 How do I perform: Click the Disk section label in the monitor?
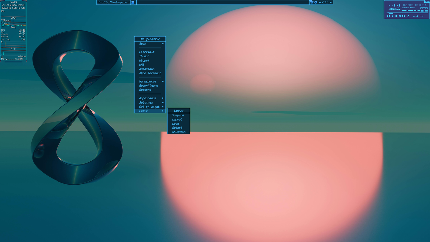13,49
